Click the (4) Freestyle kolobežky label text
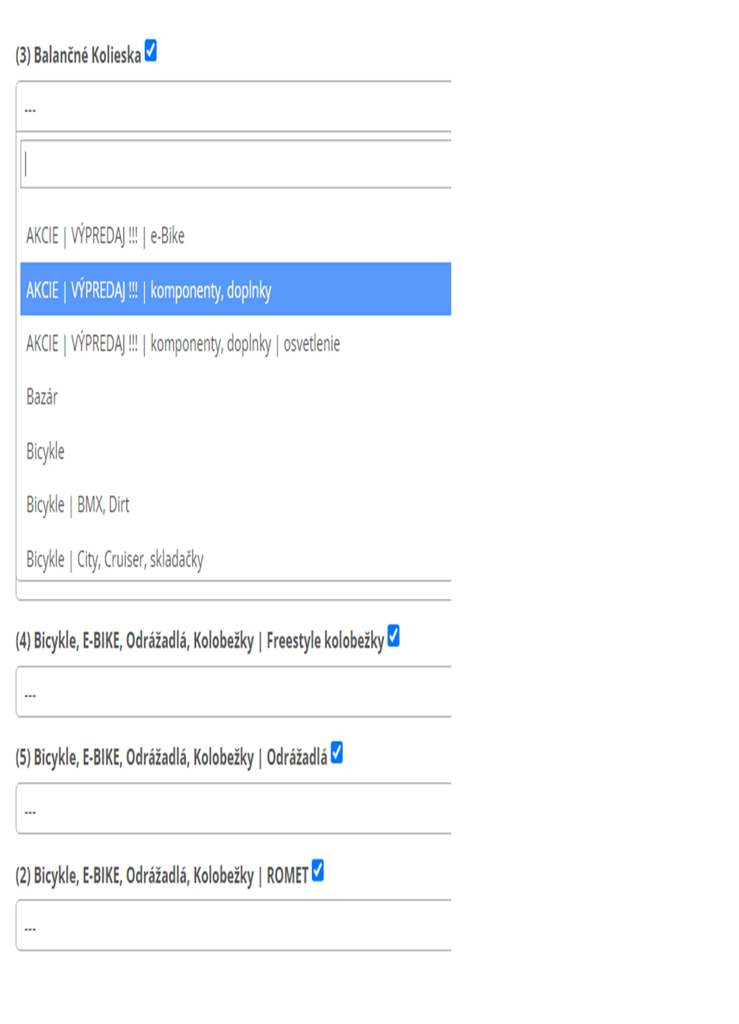Image resolution: width=739 pixels, height=1024 pixels. tap(199, 641)
